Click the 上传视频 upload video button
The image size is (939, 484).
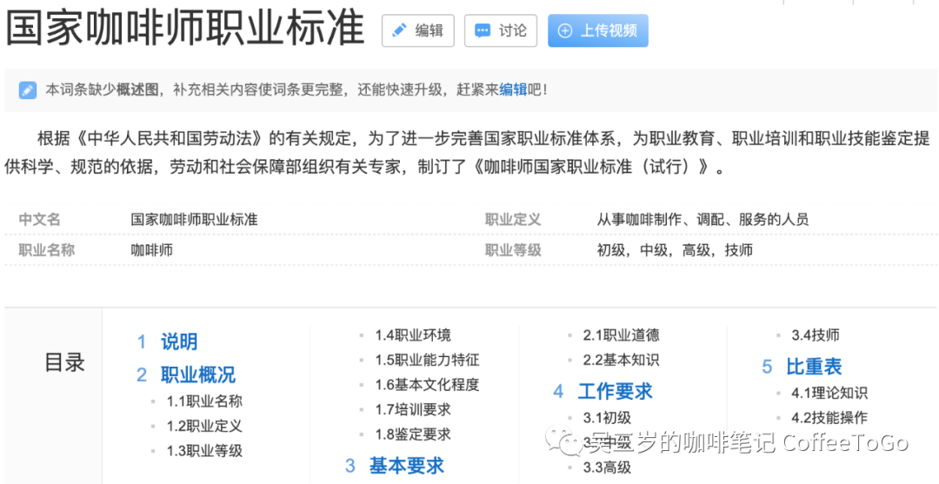597,30
